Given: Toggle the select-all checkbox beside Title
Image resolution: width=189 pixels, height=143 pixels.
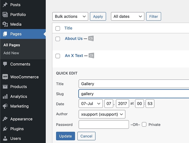Looking at the screenshot, I should coord(58,28).
